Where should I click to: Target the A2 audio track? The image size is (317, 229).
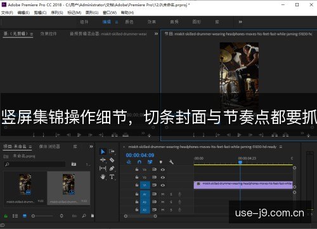pyautogui.click(x=145, y=202)
